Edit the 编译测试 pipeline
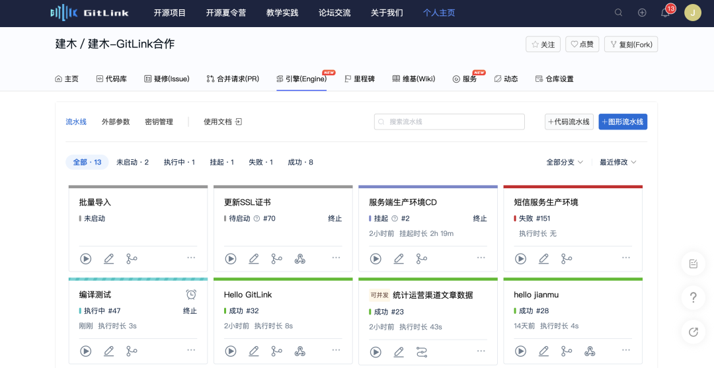This screenshot has width=714, height=368. (x=109, y=351)
